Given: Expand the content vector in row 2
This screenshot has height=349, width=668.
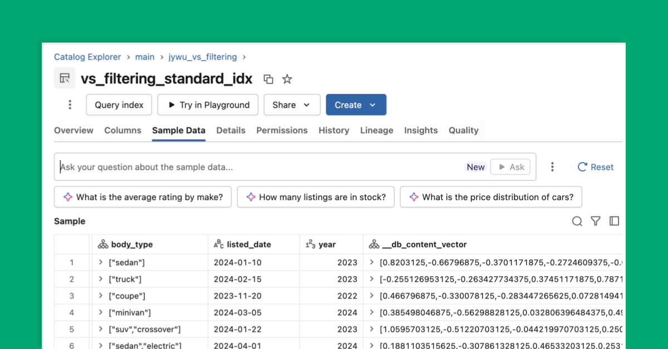Looking at the screenshot, I should (x=370, y=279).
